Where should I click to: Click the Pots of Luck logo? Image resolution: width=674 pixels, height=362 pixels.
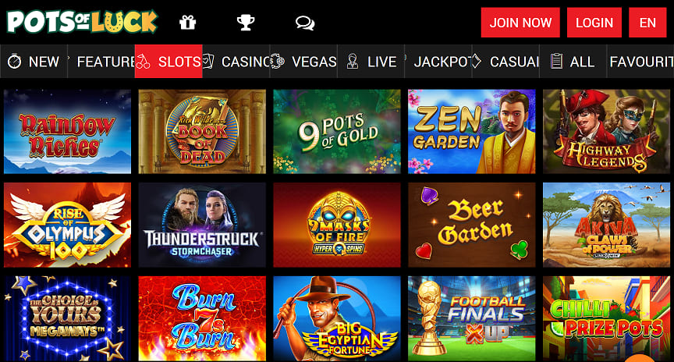point(82,22)
